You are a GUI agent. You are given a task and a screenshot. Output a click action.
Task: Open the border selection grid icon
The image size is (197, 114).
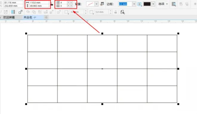[x=139, y=4]
